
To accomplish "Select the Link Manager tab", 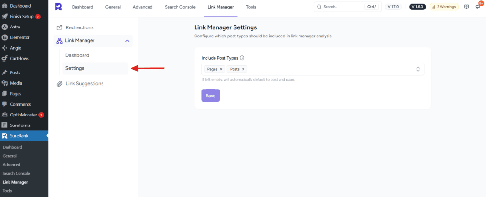I will tap(221, 7).
